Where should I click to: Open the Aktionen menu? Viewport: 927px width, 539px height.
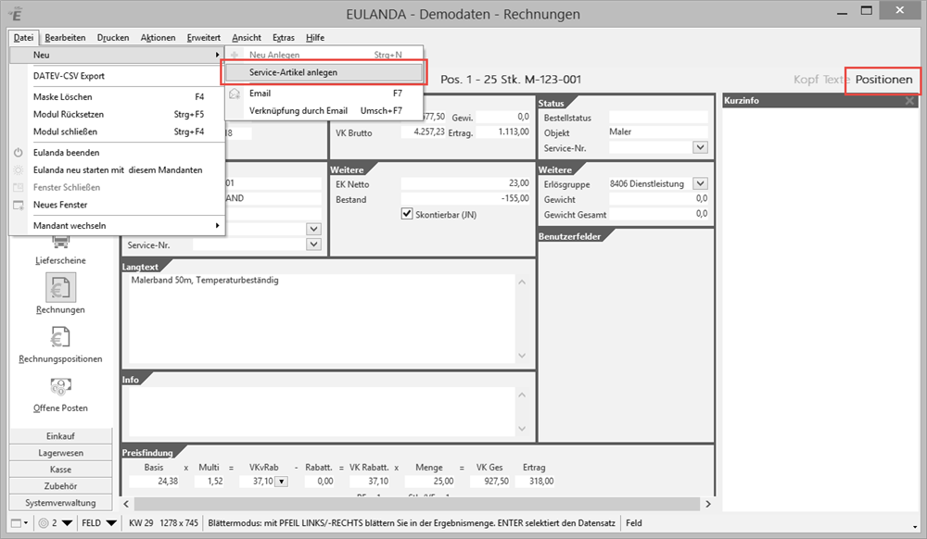[x=158, y=38]
